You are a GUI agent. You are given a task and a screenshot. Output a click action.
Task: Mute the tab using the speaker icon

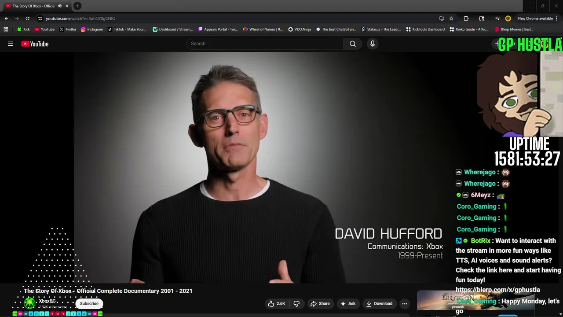(x=60, y=6)
